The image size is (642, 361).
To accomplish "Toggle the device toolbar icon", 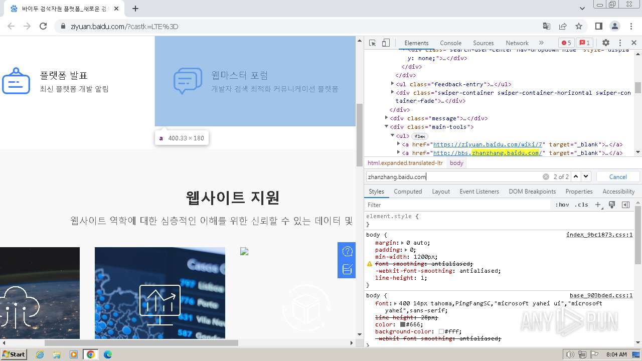I will pos(386,43).
